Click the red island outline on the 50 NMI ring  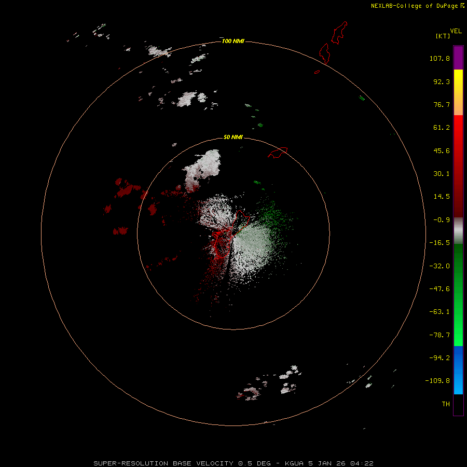(278, 153)
